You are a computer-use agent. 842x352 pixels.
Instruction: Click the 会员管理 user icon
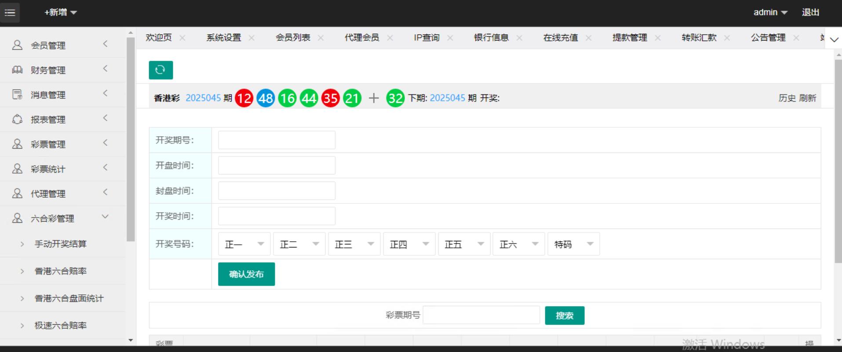point(17,45)
